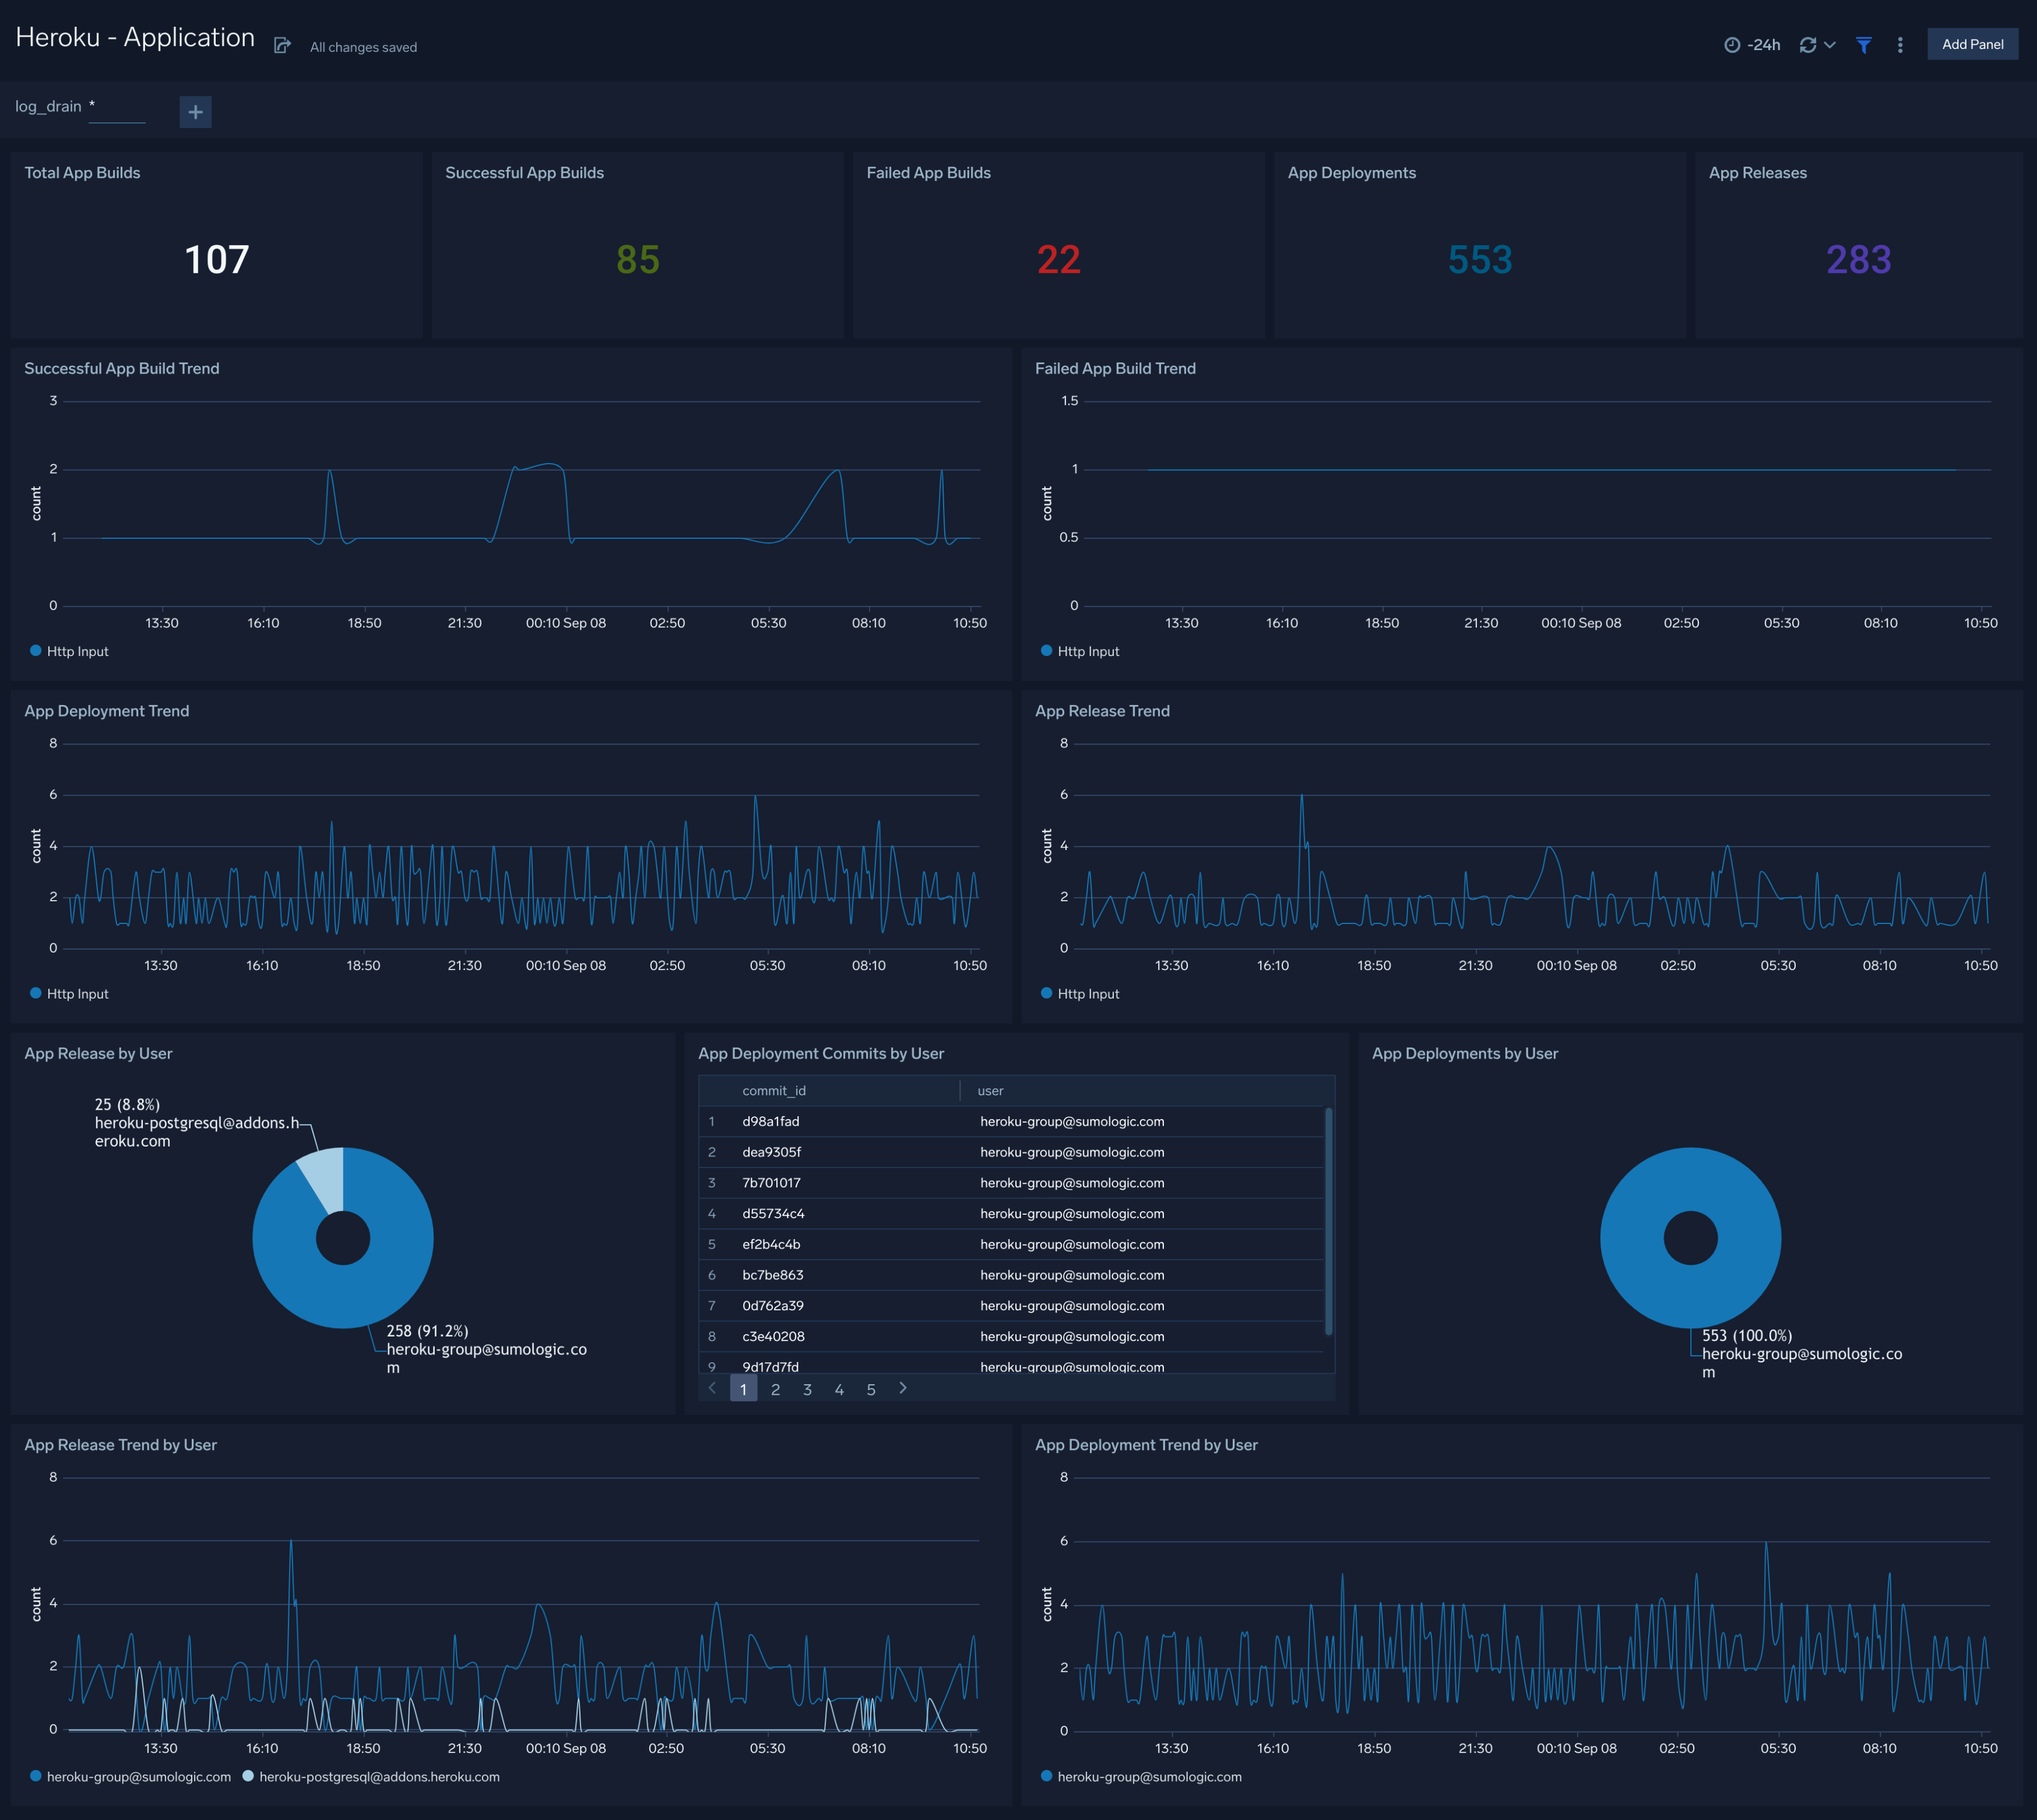Open the refresh interval dropdown chevron
The width and height of the screenshot is (2037, 1820).
(x=1830, y=45)
